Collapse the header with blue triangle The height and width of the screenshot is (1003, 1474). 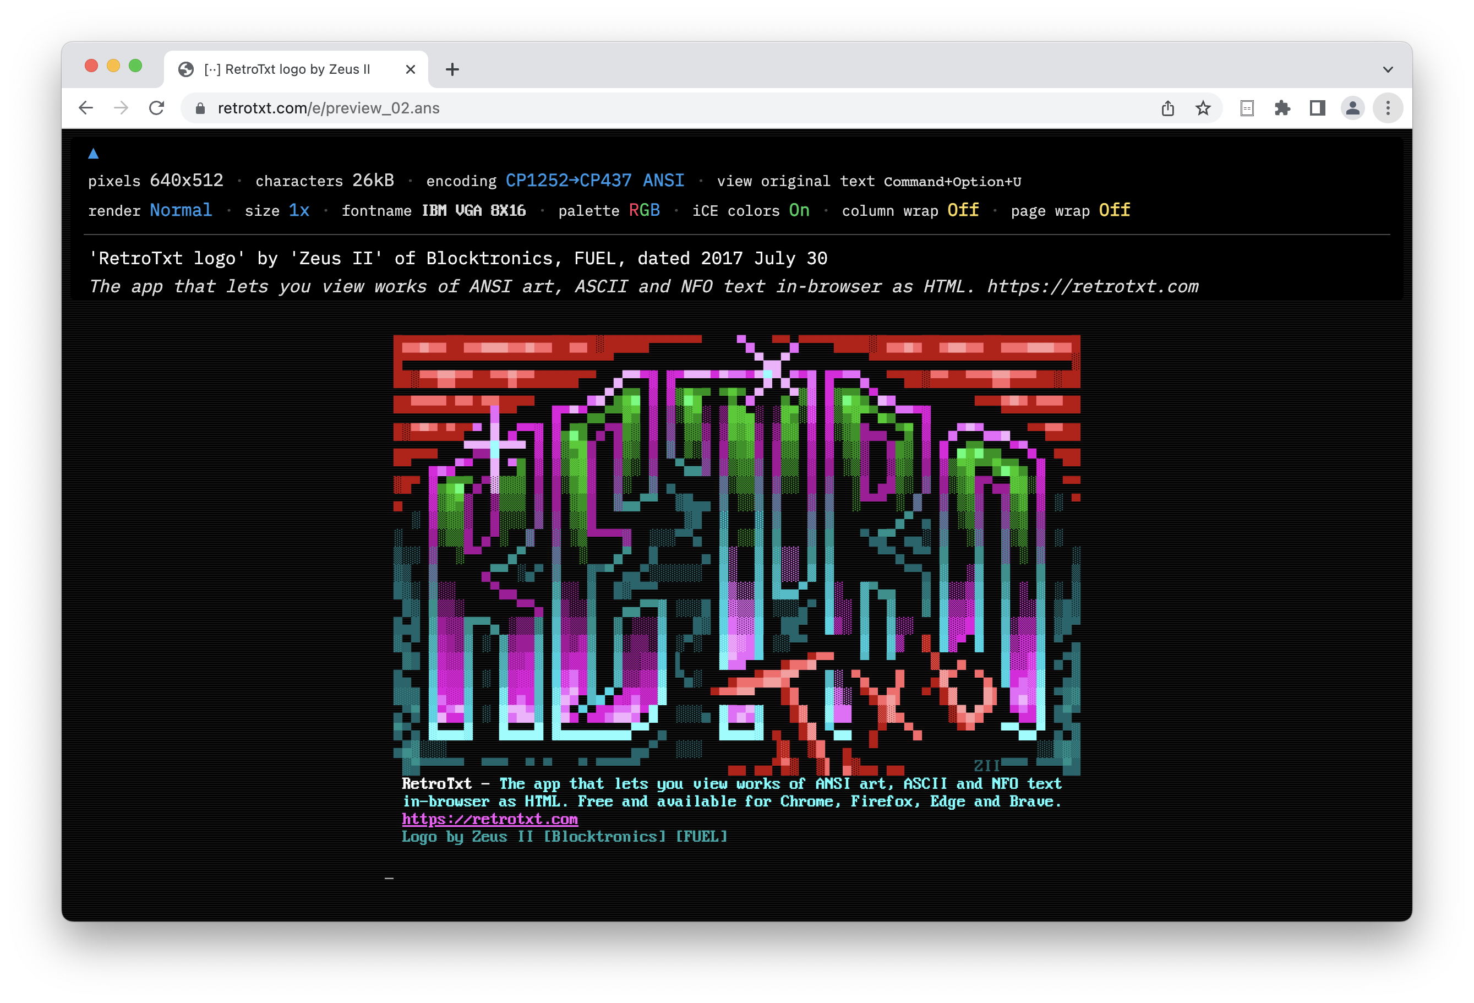(x=93, y=154)
